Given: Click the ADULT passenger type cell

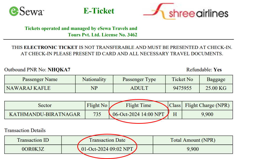Looking at the screenshot, I should click(139, 88).
